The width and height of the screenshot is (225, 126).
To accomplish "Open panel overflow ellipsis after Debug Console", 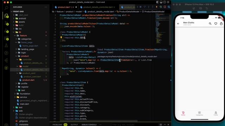I will 100,125.
